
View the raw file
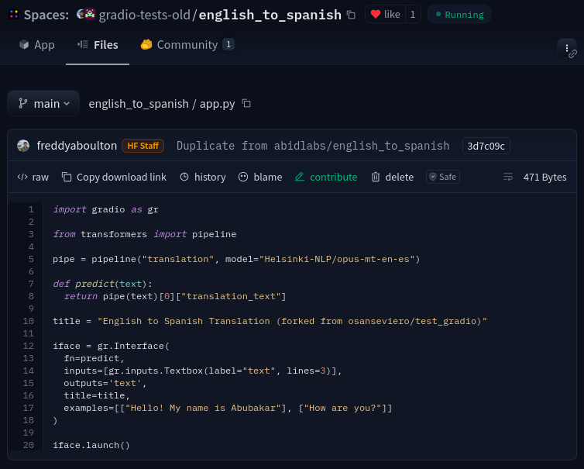pos(33,177)
